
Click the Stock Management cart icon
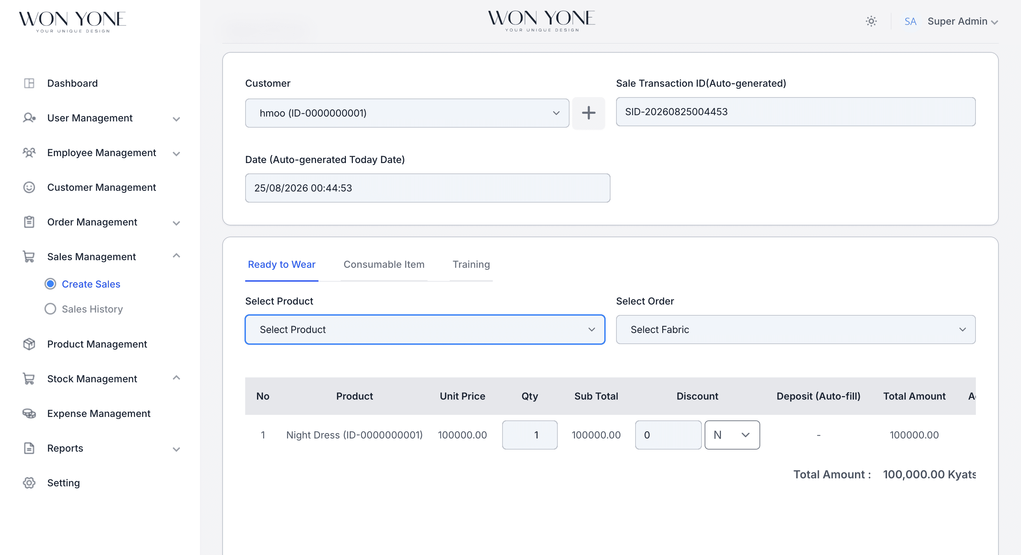tap(29, 379)
